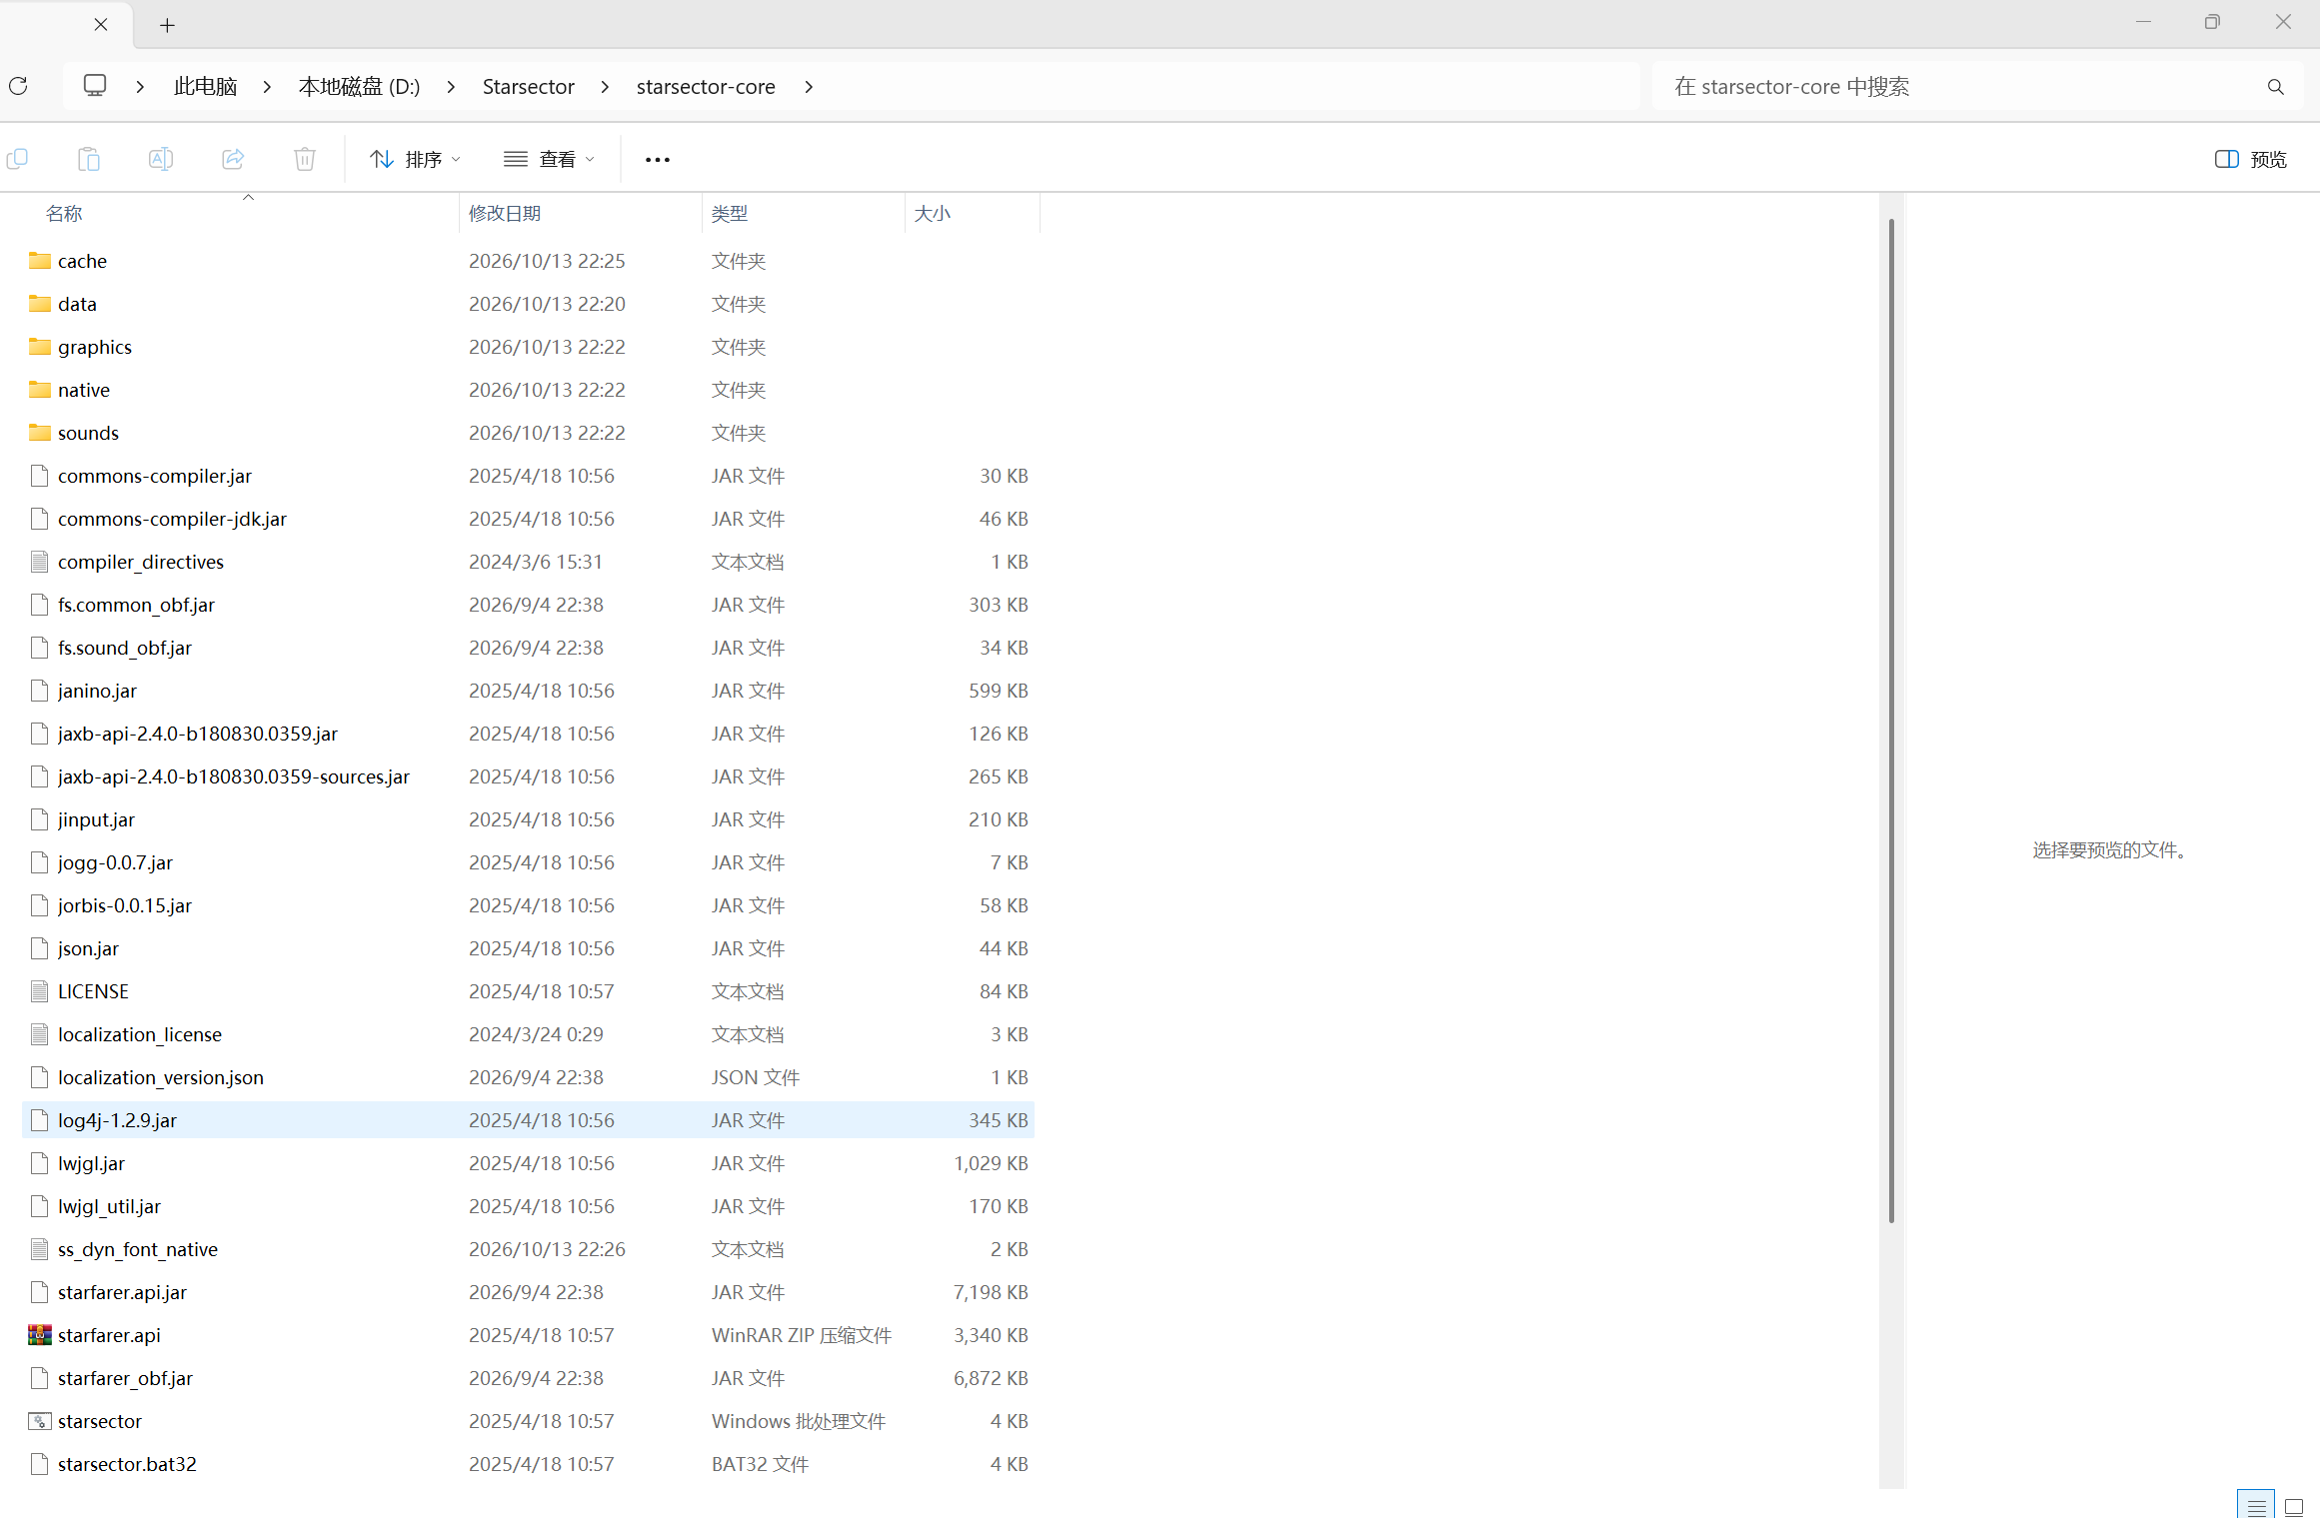The image size is (2320, 1518).
Task: Click starsector-core in breadcrumb
Action: pos(706,87)
